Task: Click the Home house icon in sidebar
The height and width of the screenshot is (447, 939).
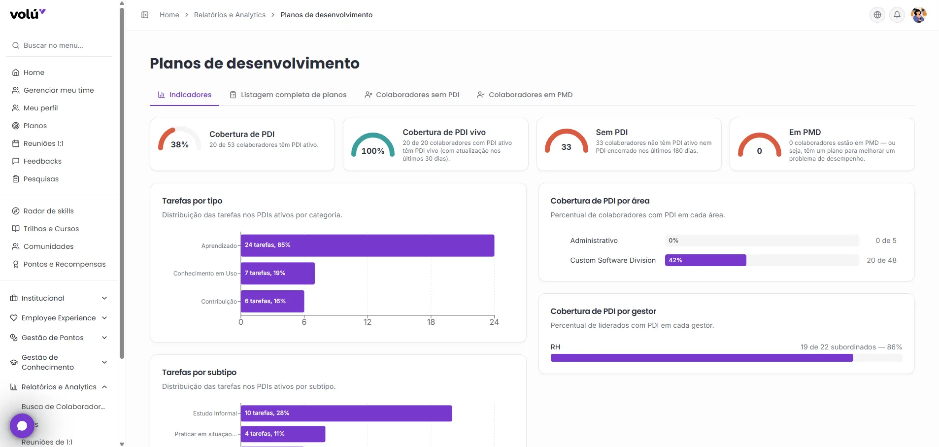Action: tap(16, 72)
